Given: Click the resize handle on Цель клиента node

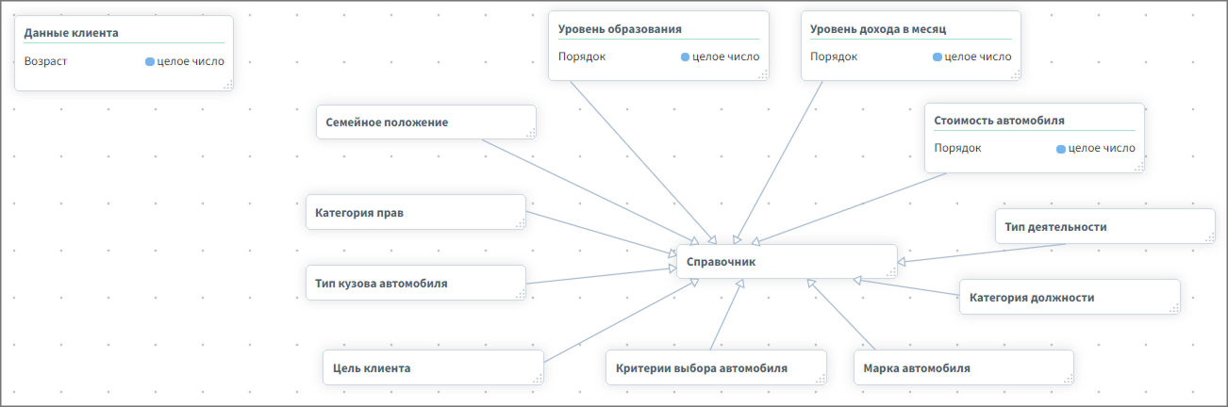Looking at the screenshot, I should pyautogui.click(x=539, y=379).
